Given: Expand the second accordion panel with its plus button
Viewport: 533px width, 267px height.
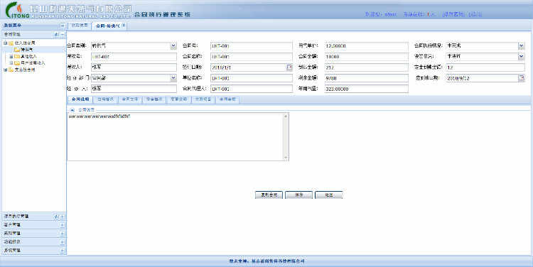Looking at the screenshot, I should pyautogui.click(x=63, y=217).
